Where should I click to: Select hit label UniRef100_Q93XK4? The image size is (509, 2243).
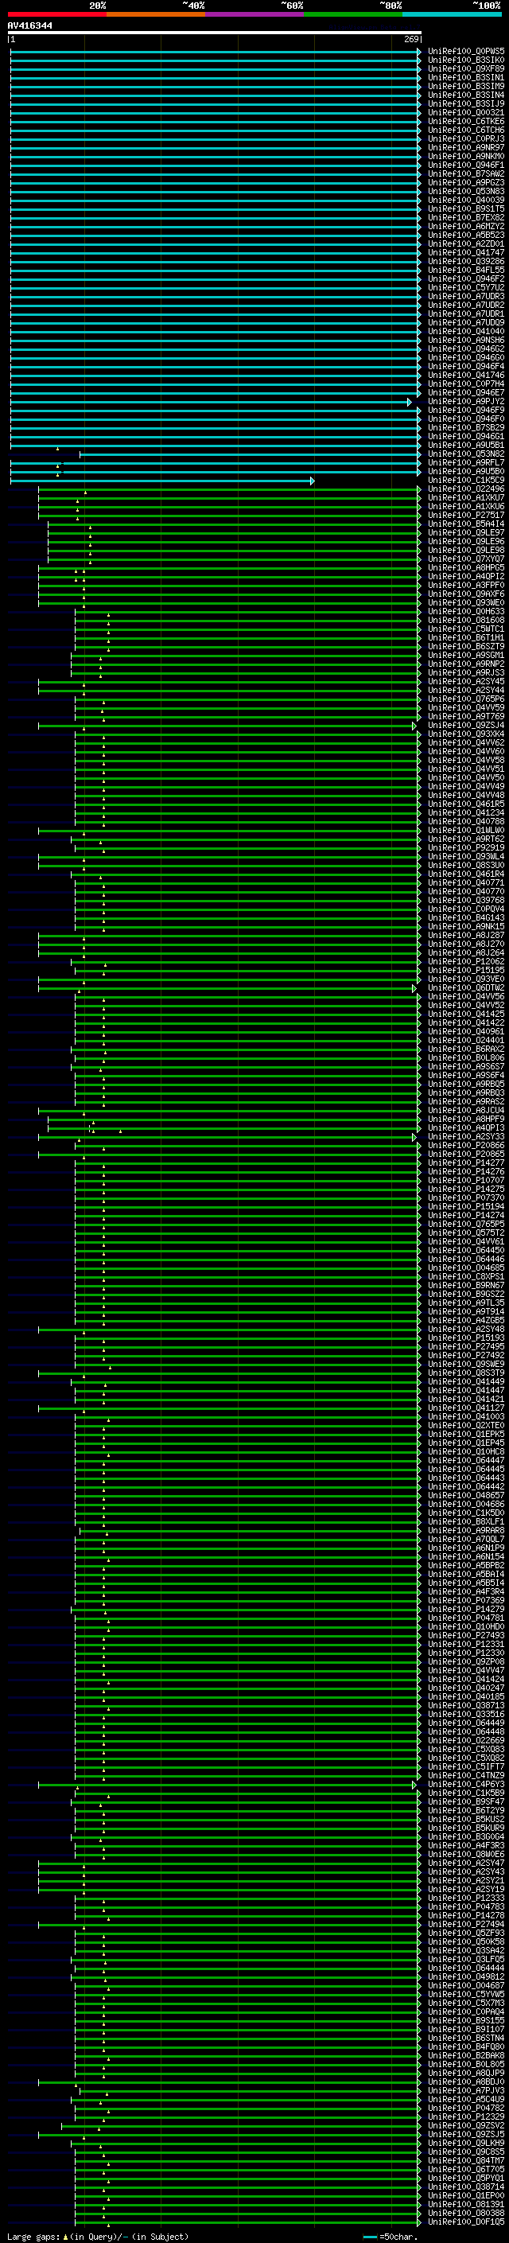click(x=466, y=734)
